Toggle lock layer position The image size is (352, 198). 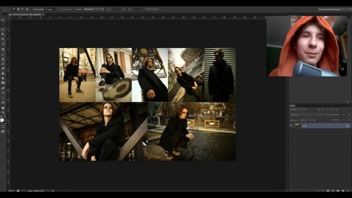310,120
